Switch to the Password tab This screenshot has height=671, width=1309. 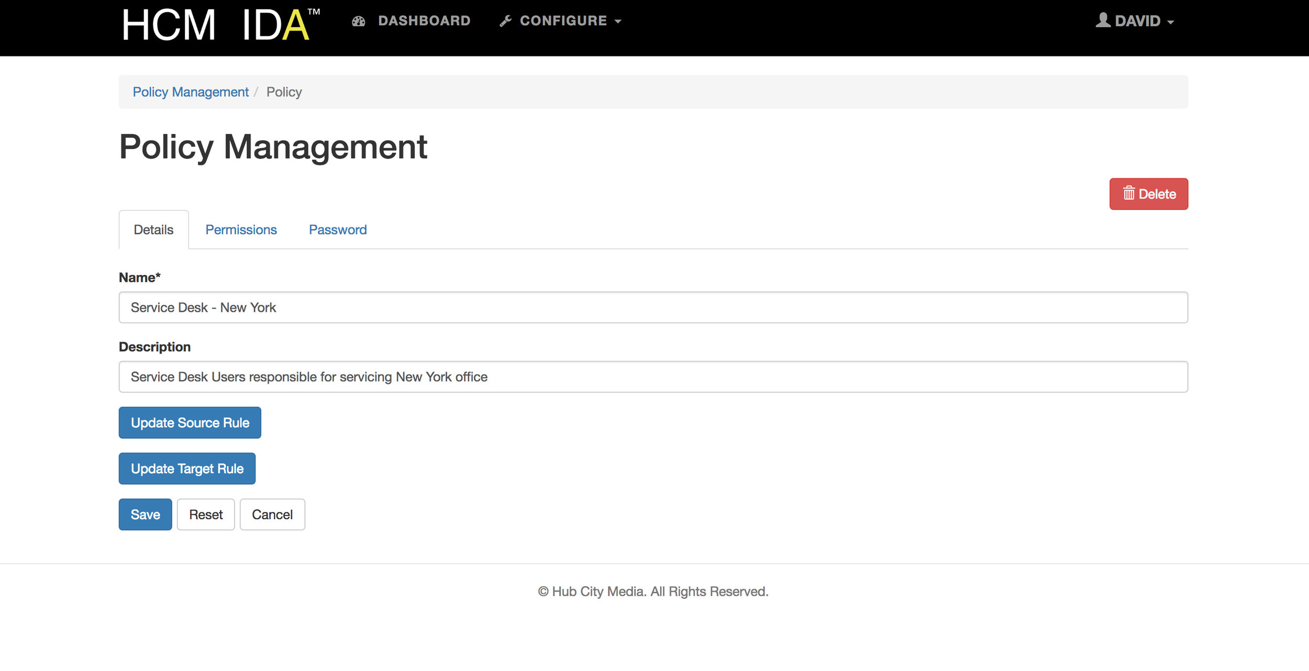[x=338, y=230]
